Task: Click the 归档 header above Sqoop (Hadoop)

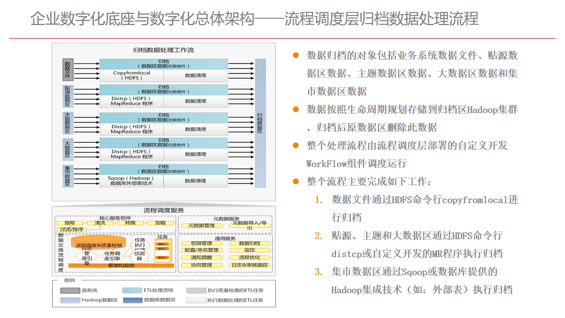Action: coord(164,170)
